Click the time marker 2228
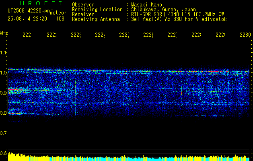 point(197,35)
